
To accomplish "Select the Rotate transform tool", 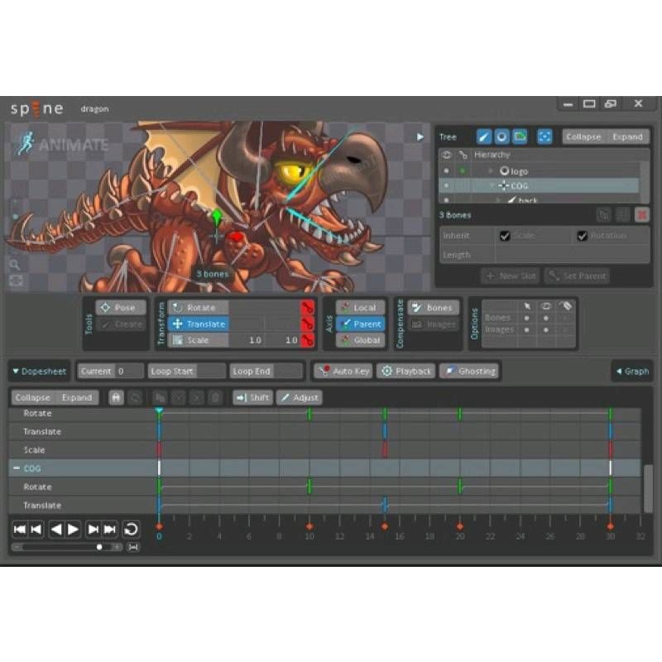I will pos(198,308).
